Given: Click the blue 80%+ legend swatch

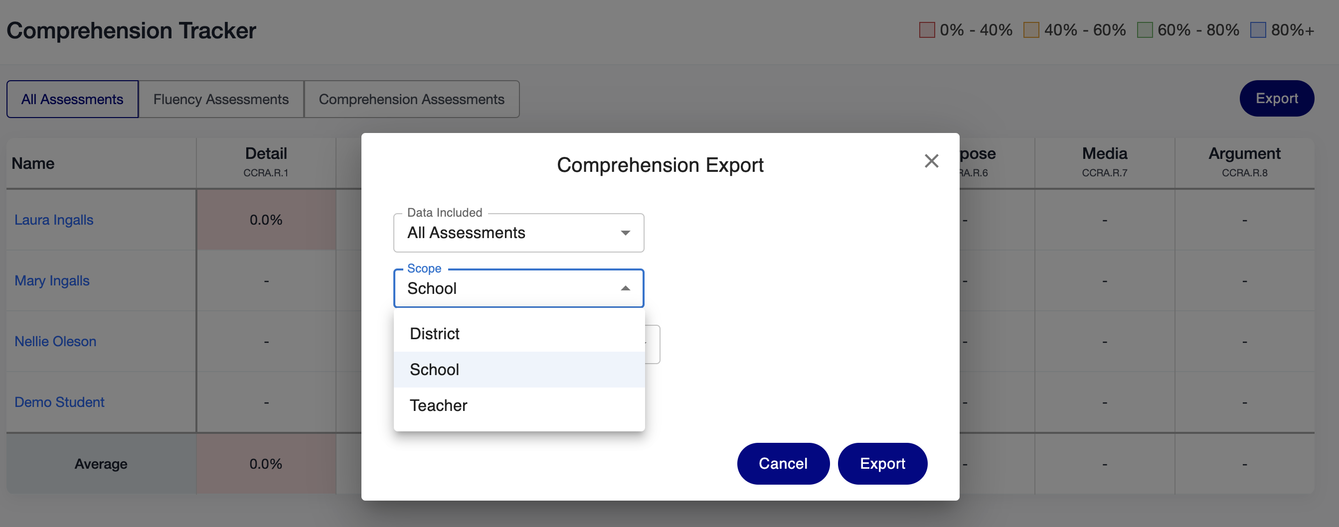Looking at the screenshot, I should tap(1257, 30).
